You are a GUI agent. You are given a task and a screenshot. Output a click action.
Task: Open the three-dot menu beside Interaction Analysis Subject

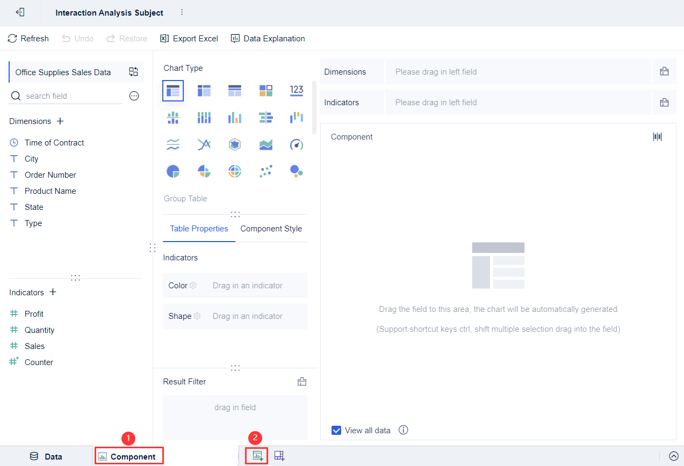(182, 12)
